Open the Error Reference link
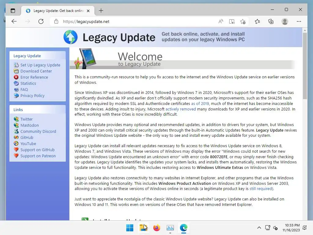This screenshot has height=235, width=313. tap(34, 77)
